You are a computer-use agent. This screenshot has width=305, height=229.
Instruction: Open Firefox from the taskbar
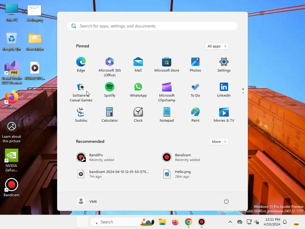(175, 222)
